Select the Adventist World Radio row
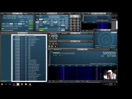The image size is (132, 99). [x=29, y=76]
